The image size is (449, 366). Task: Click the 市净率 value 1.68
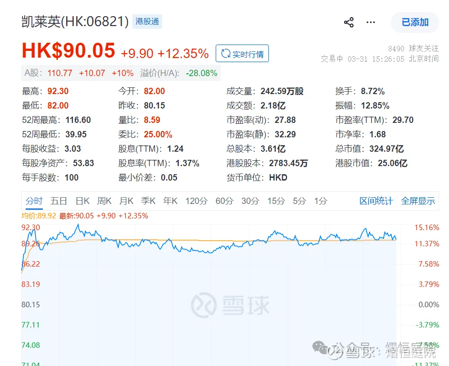point(377,134)
